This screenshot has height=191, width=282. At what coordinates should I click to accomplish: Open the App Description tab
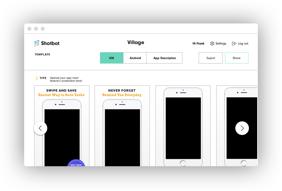tap(164, 58)
